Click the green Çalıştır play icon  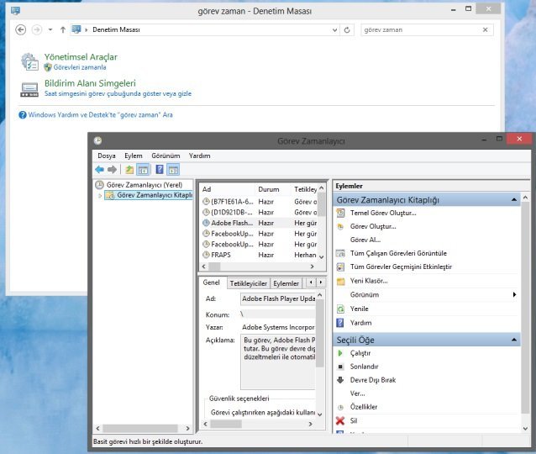pyautogui.click(x=340, y=353)
